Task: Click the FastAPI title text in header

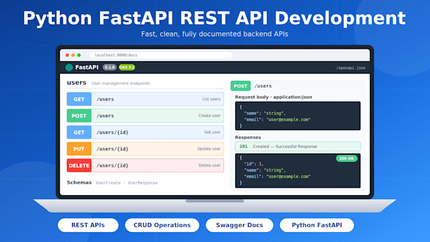Action: coord(87,68)
